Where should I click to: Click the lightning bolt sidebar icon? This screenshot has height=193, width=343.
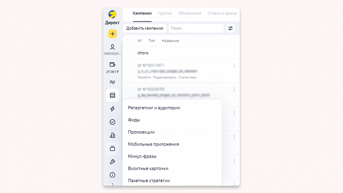point(112,109)
